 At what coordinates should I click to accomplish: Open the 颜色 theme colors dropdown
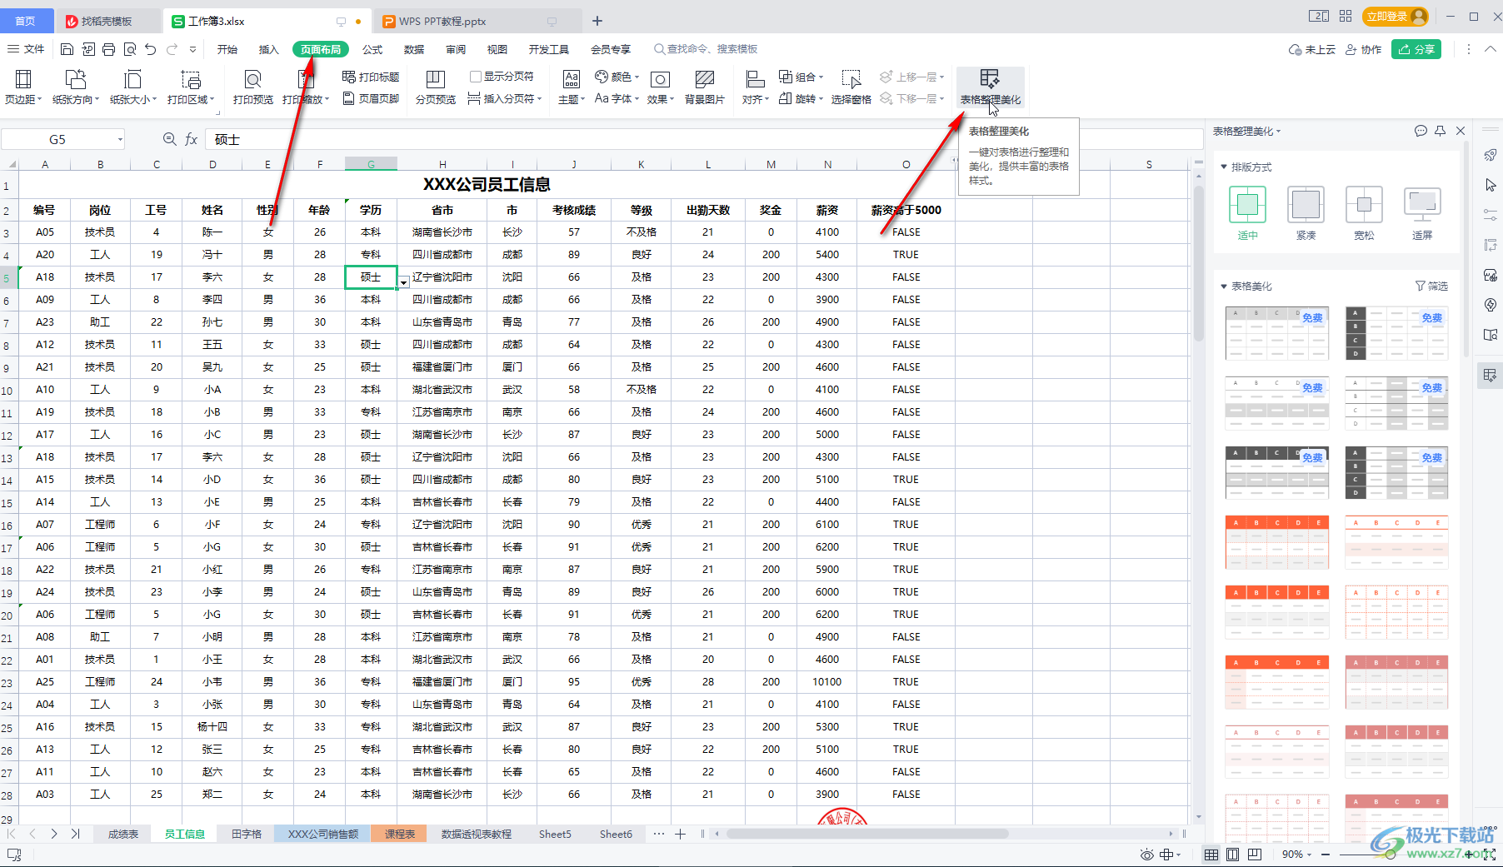coord(617,77)
